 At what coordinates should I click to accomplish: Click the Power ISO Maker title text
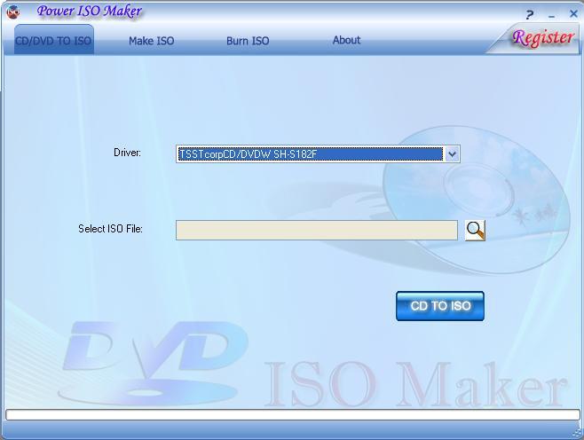(x=90, y=11)
